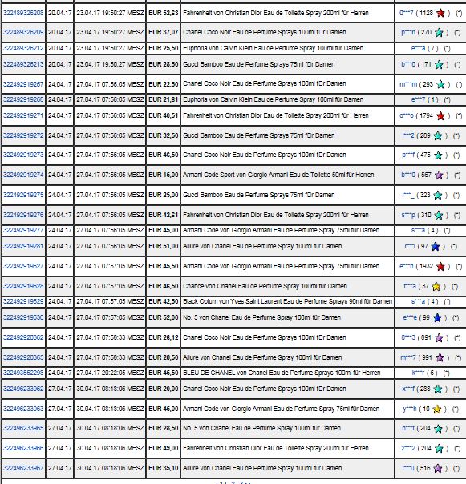
Task: Click the red star next to buyer e***n
Action: click(440, 266)
